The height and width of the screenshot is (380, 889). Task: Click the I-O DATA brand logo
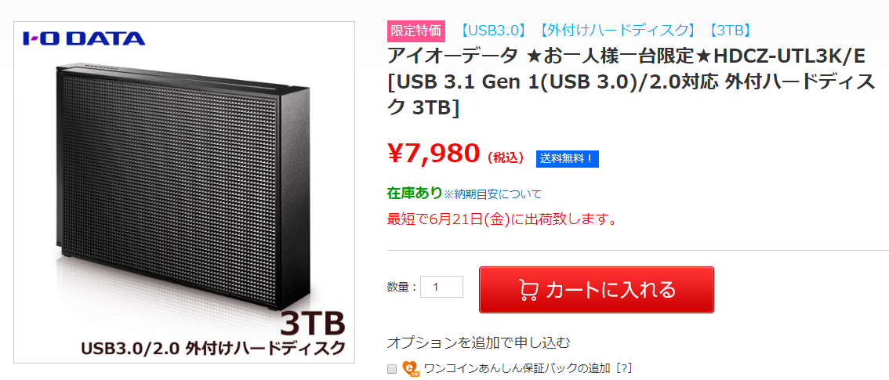(x=84, y=38)
